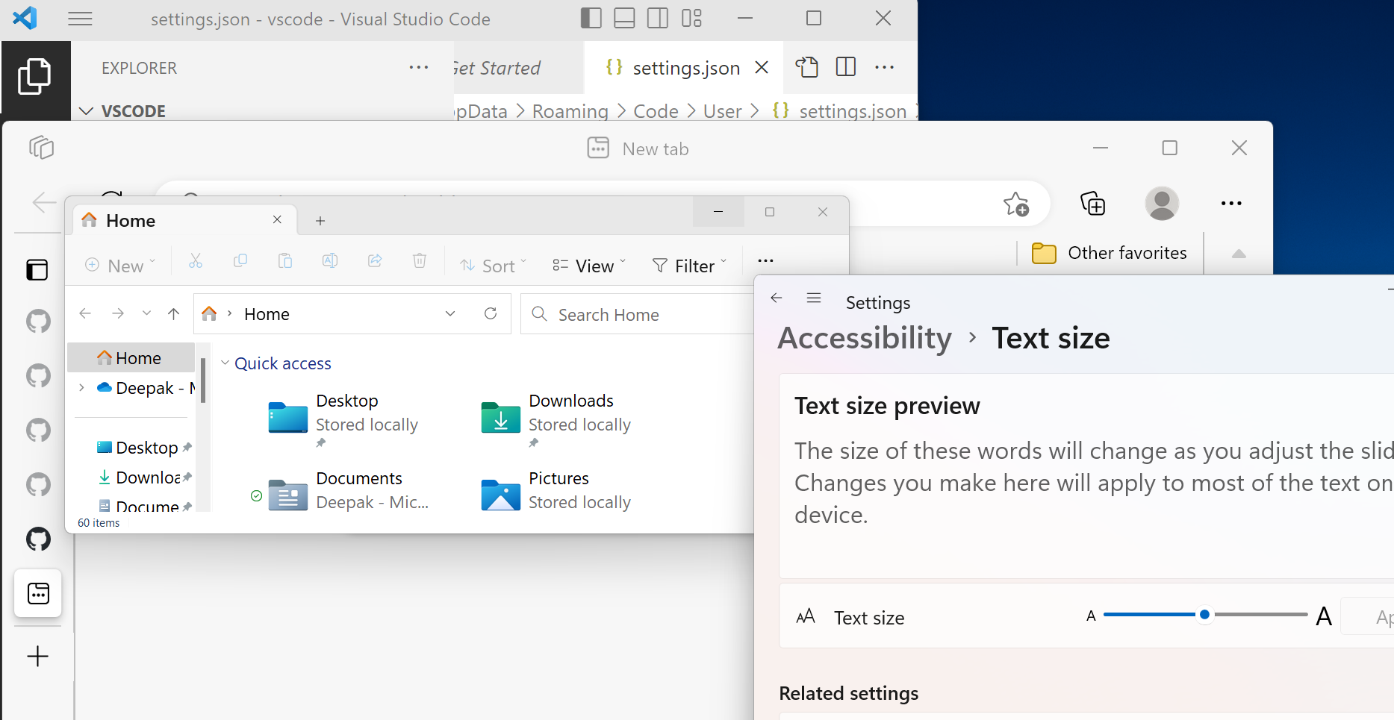Viewport: 1394px width, 720px height.
Task: Click the Accessibility breadcrumb link in Settings
Action: point(865,339)
